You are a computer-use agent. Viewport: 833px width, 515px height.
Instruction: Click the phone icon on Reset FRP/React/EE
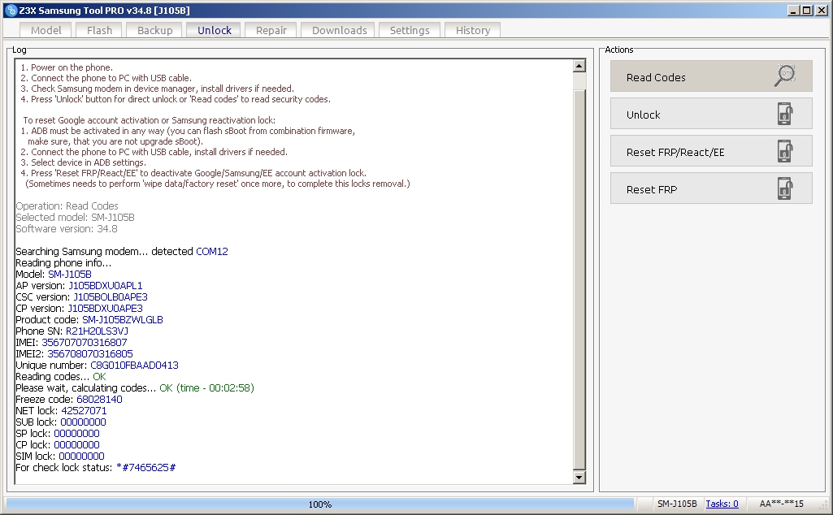click(x=785, y=151)
